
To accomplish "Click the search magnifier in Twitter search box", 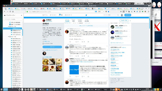I will click(118, 15).
